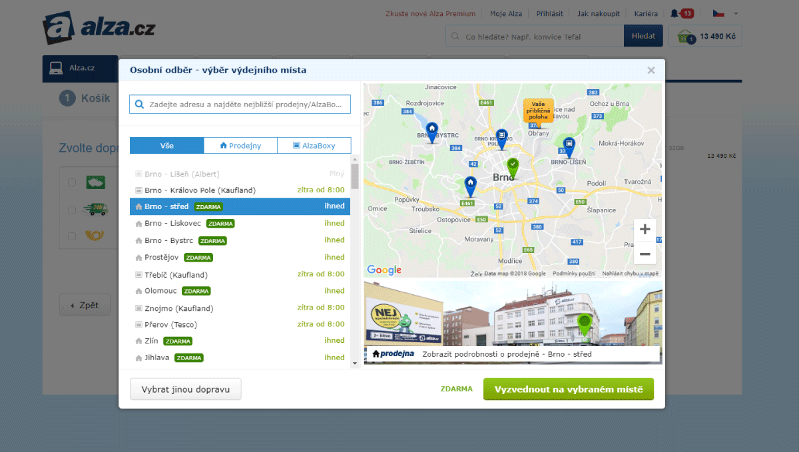Click the Alza.cz logo

(x=99, y=27)
